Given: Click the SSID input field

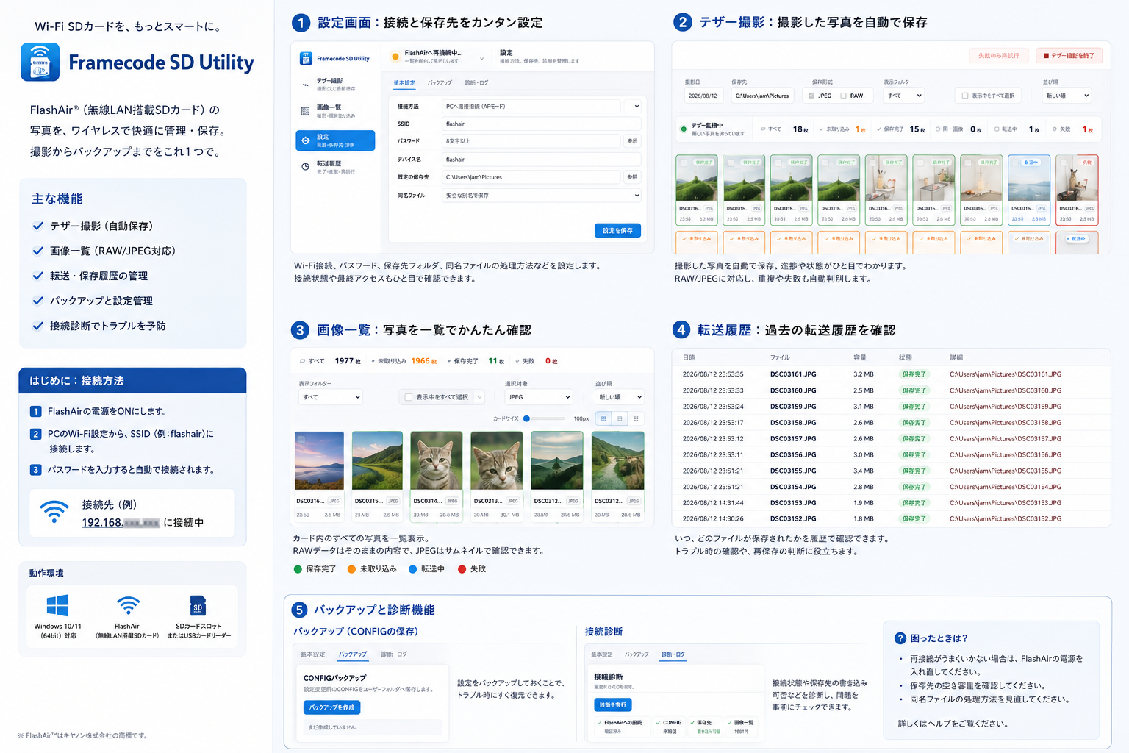Looking at the screenshot, I should click(542, 124).
